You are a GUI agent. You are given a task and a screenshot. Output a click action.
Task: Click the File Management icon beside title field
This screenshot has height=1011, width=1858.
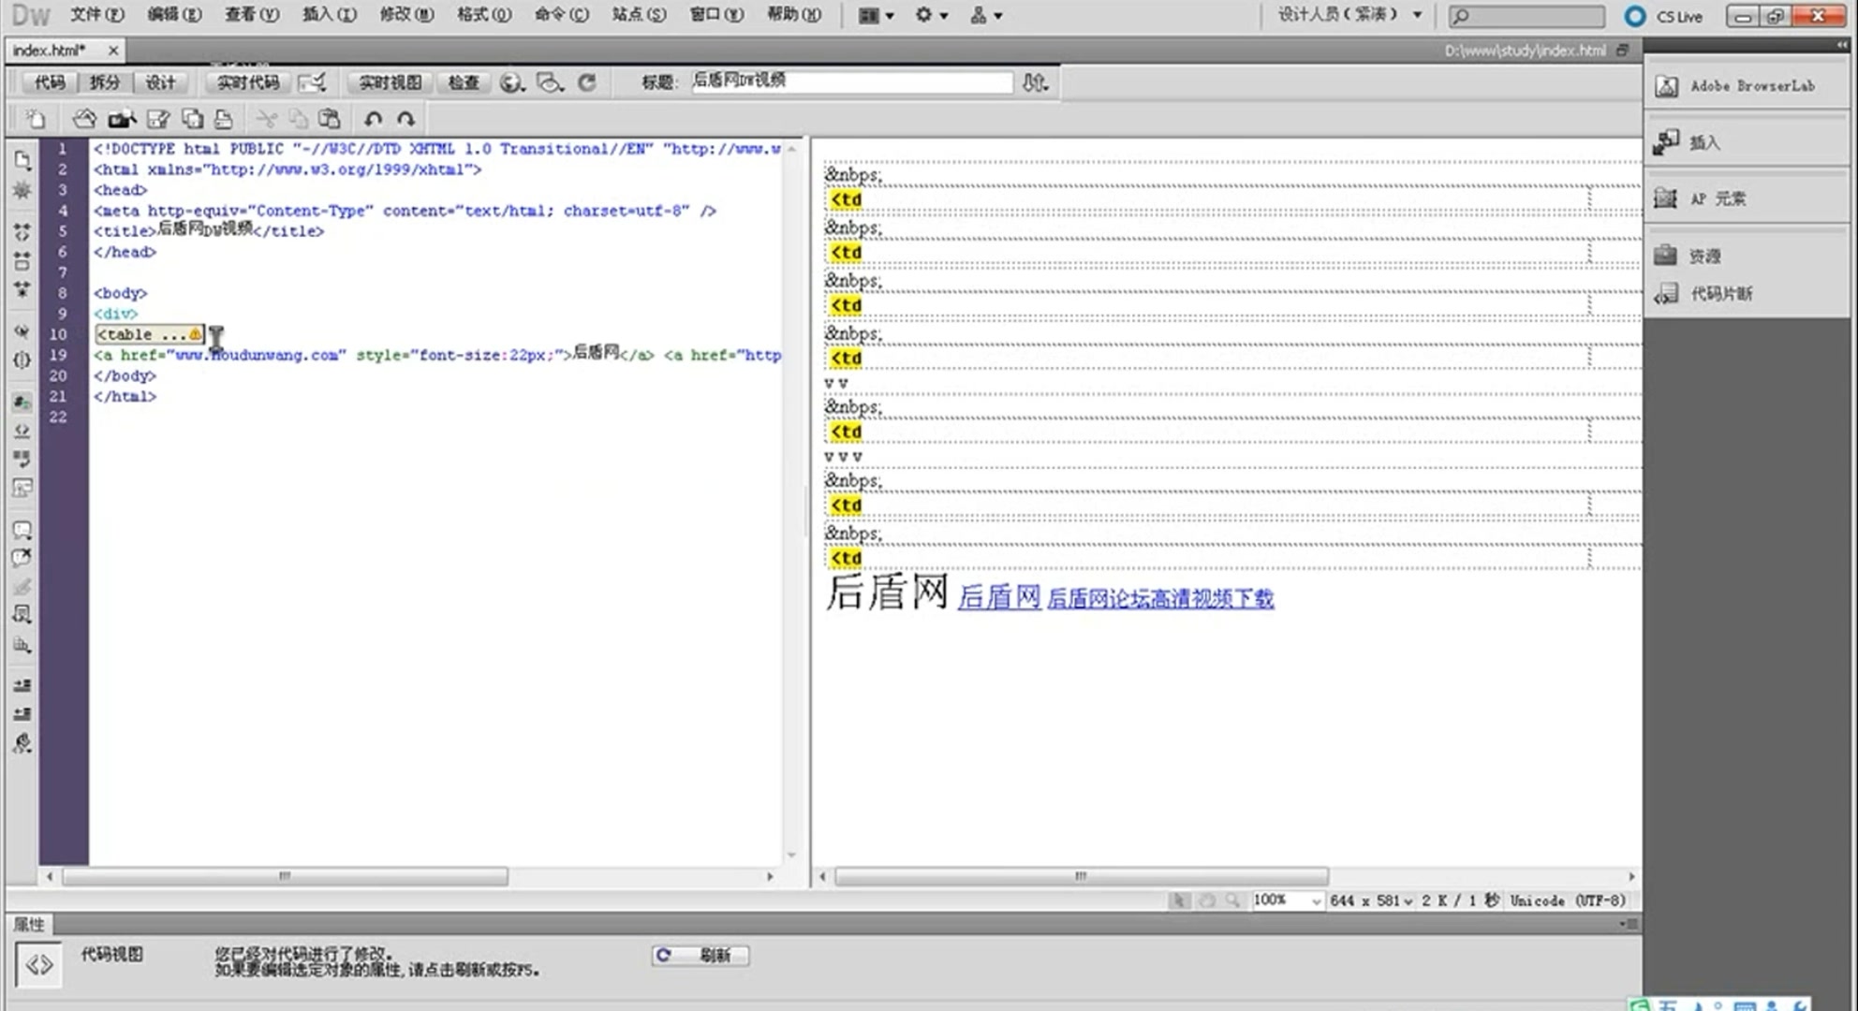pyautogui.click(x=1034, y=82)
